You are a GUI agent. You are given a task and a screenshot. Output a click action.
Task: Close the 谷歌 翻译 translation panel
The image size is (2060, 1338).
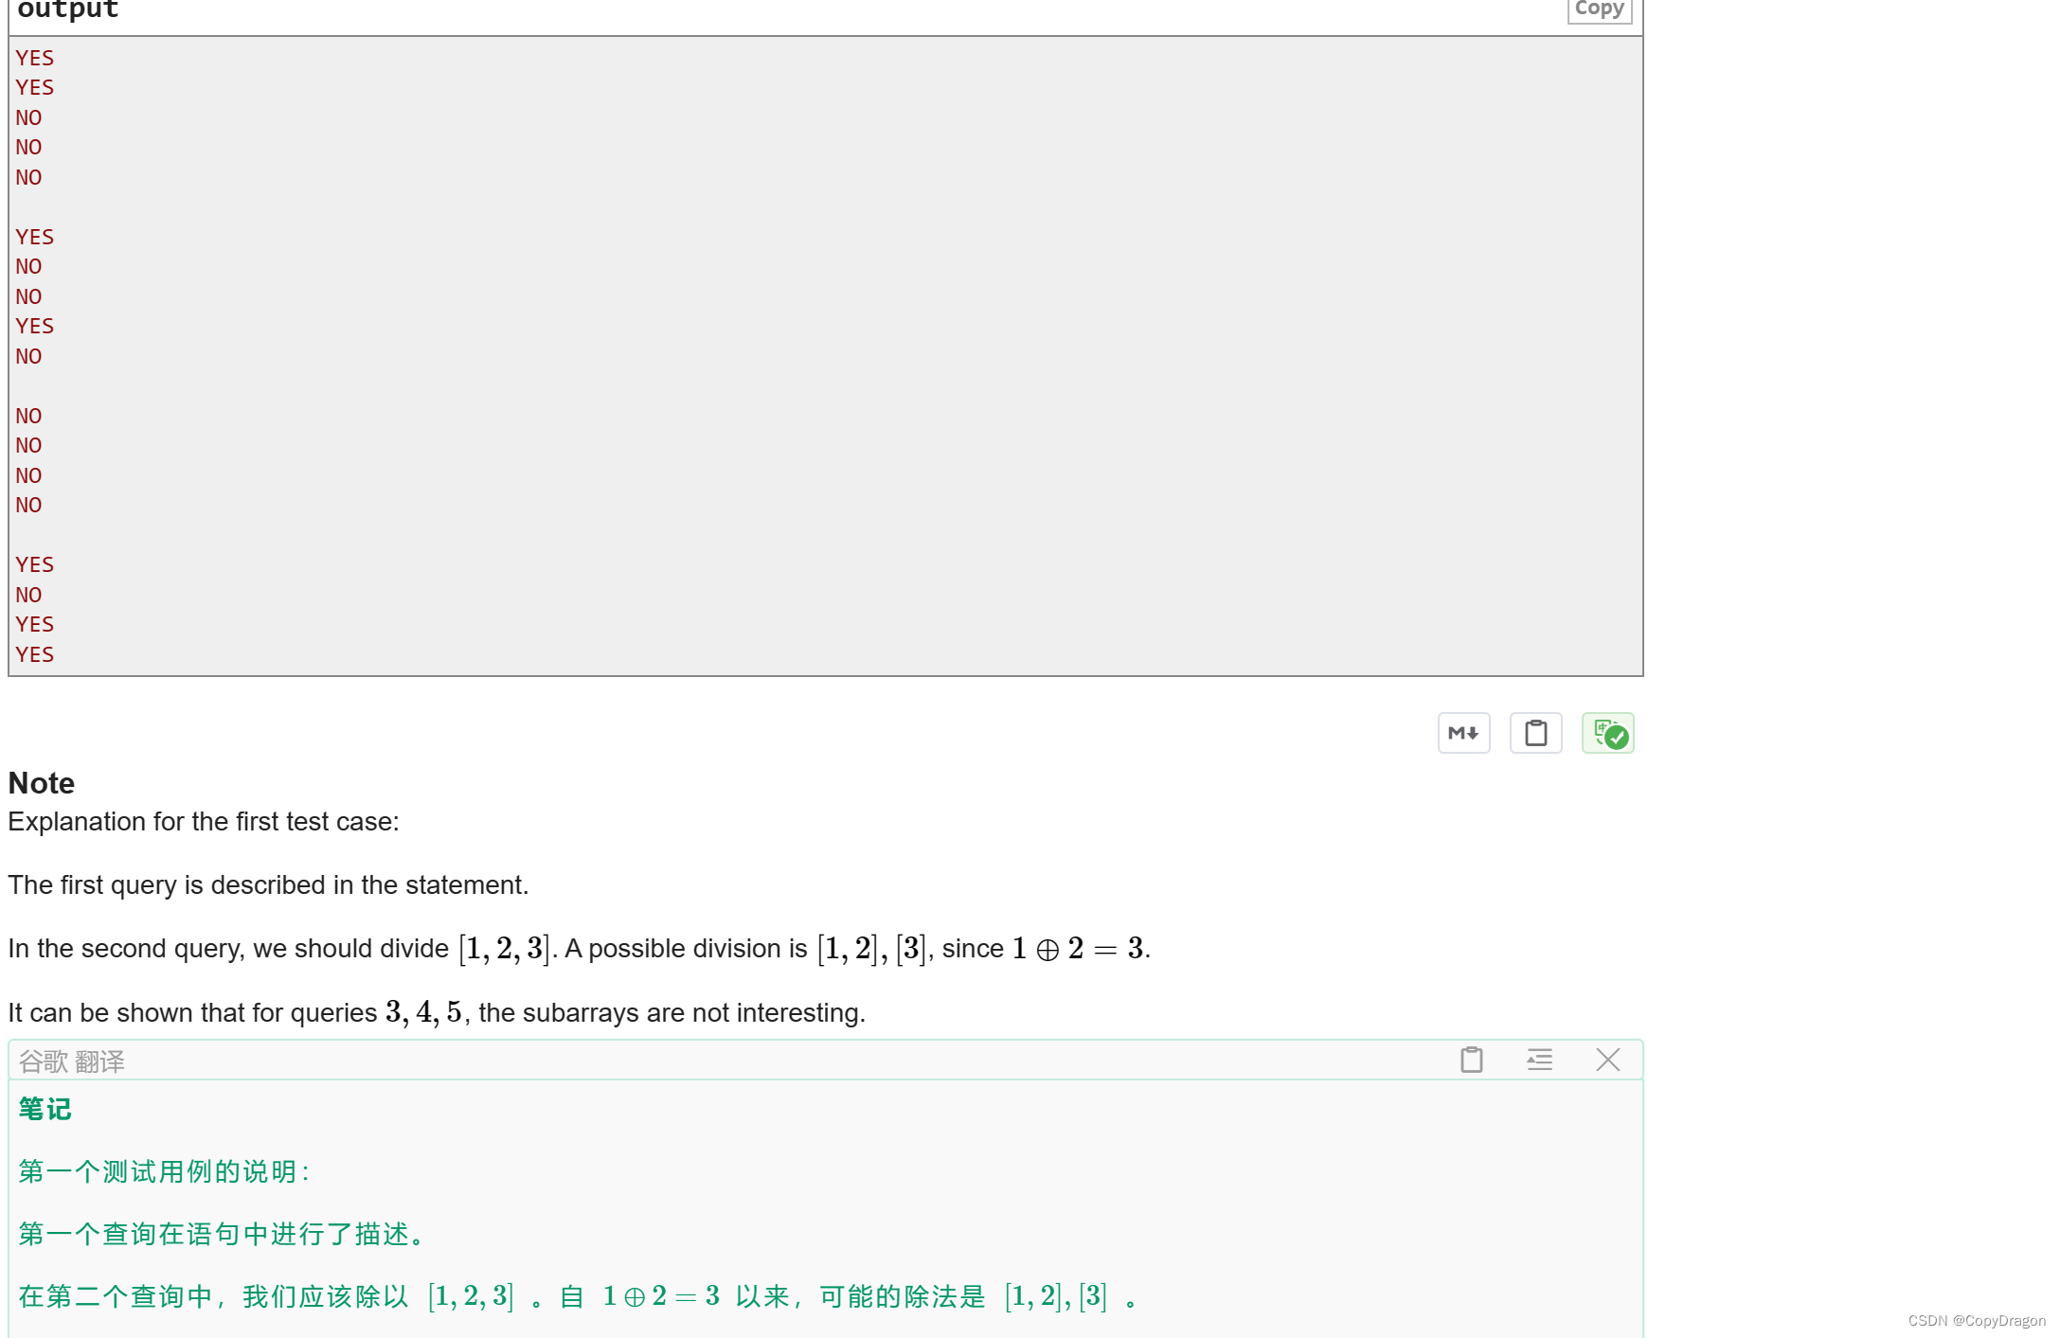[1607, 1060]
